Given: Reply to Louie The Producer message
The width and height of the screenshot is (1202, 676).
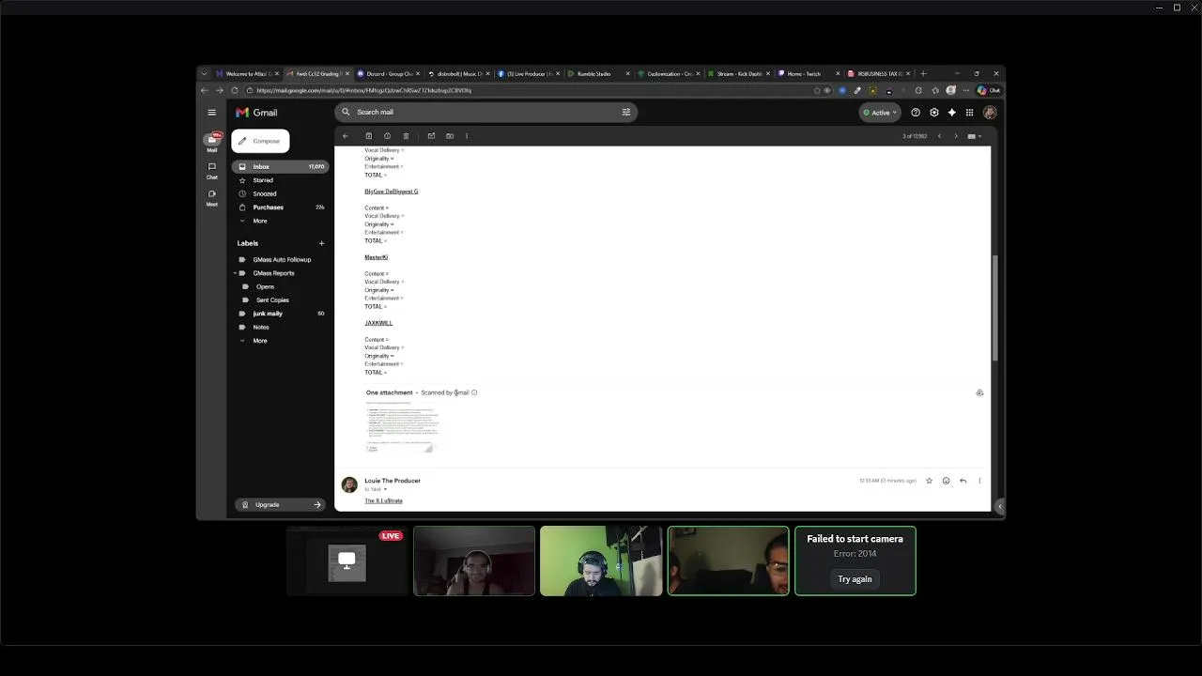Looking at the screenshot, I should point(963,481).
